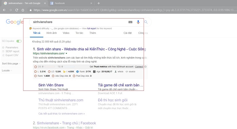Open Các kết quả khác từ sinhvienshare.com

click(62, 113)
